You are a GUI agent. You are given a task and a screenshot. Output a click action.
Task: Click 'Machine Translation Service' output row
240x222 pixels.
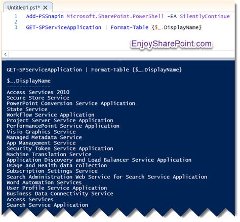[49, 154]
